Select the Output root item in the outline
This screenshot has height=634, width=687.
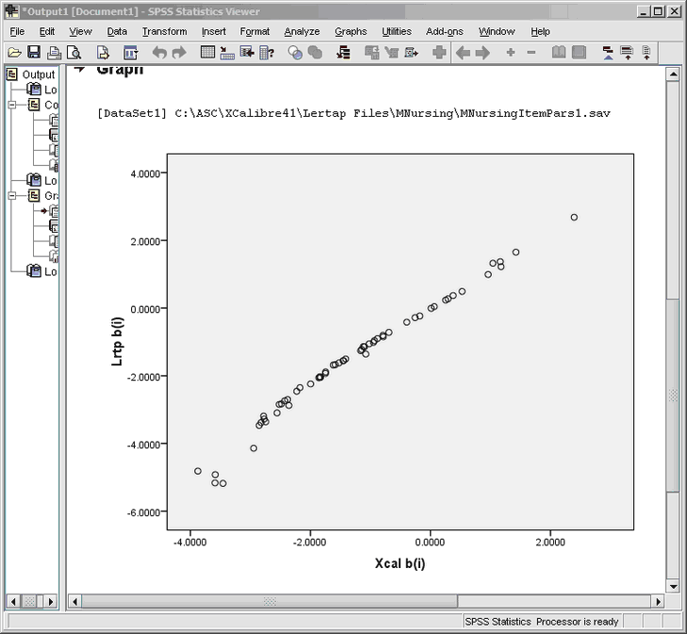pyautogui.click(x=38, y=74)
